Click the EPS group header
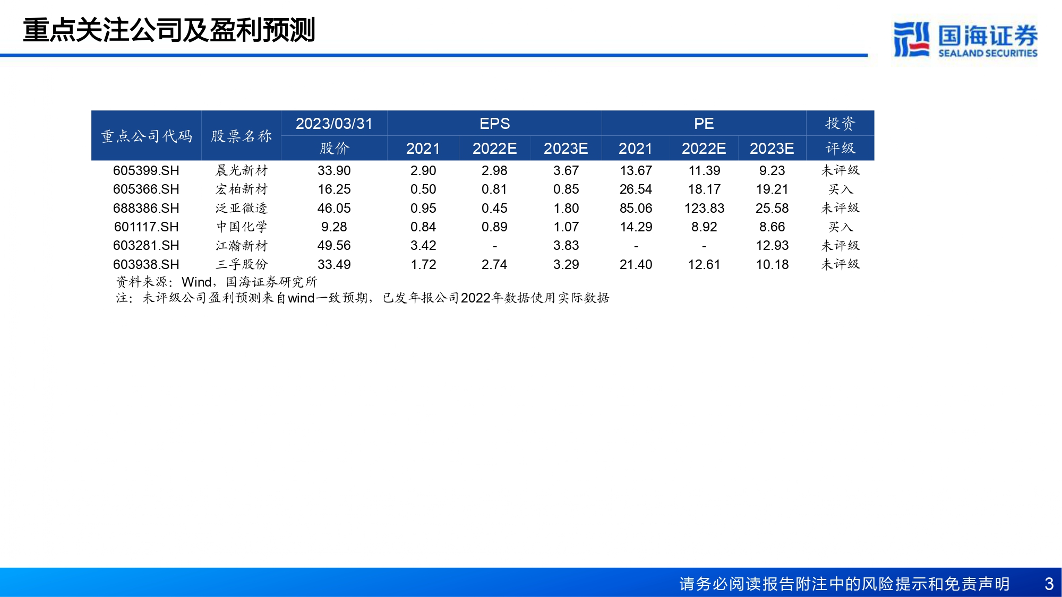 tap(494, 123)
